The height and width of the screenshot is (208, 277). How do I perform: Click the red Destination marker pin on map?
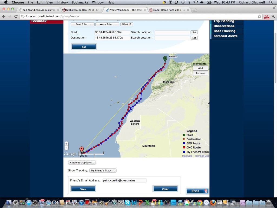tap(81, 149)
